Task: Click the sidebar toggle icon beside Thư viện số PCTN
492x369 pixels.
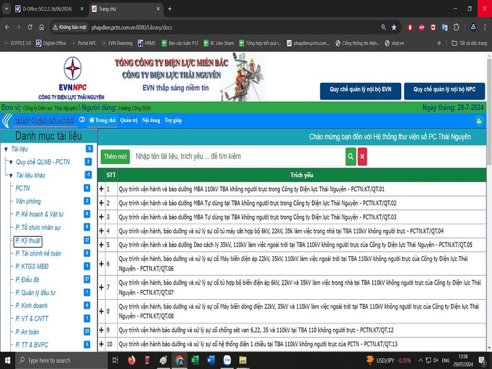Action: 82,120
